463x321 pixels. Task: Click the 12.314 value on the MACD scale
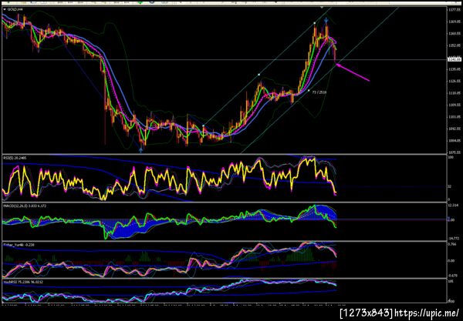pyautogui.click(x=453, y=205)
